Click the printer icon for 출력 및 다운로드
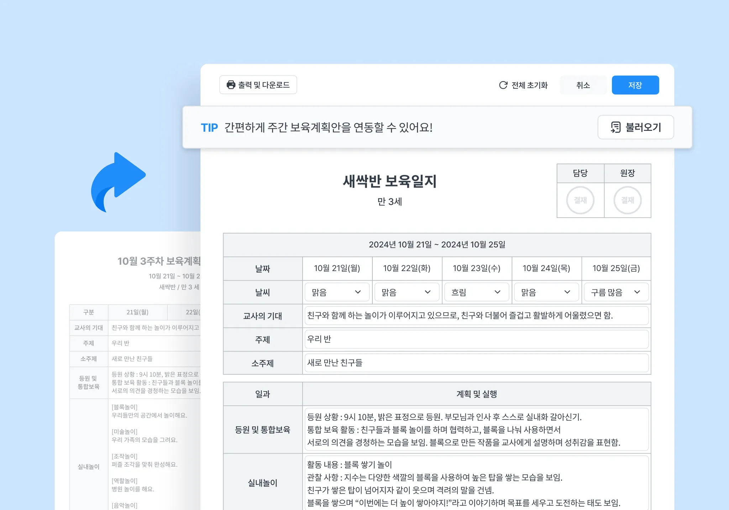 (x=231, y=85)
